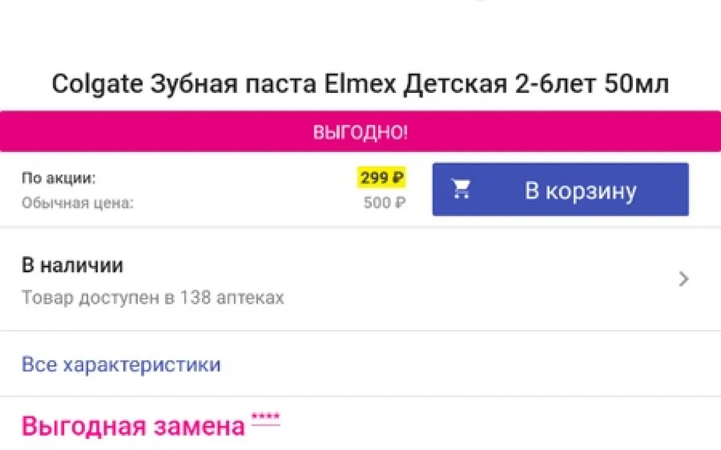Click "50мл" in the product title
This screenshot has height=450, width=721.
tap(636, 84)
